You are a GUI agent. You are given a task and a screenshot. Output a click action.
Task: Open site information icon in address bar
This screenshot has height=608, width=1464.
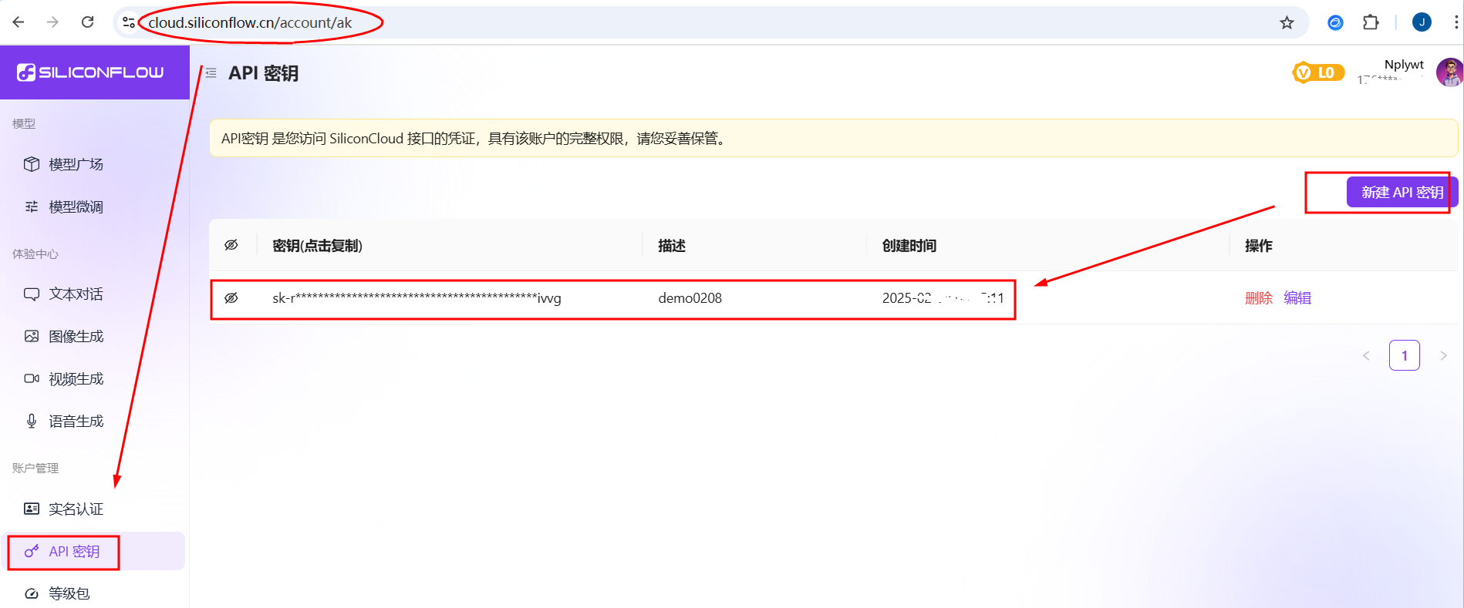129,22
